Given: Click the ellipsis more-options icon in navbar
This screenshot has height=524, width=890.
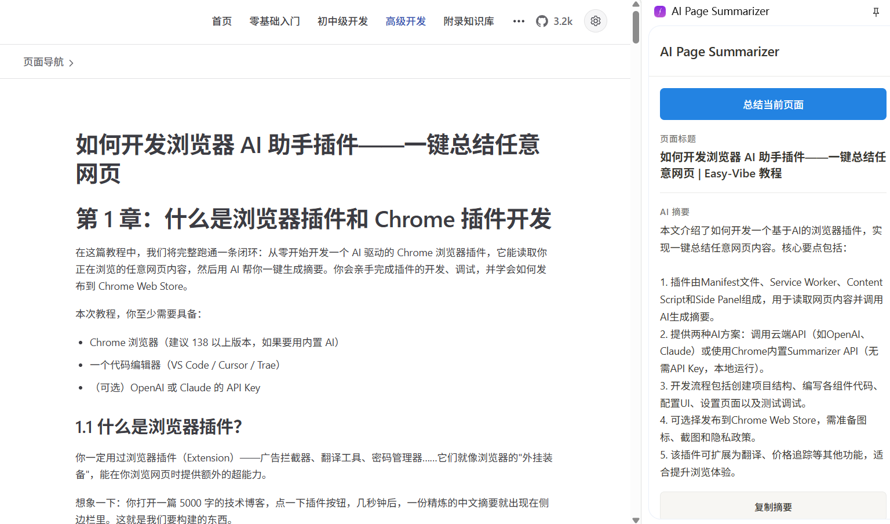Looking at the screenshot, I should pos(519,21).
